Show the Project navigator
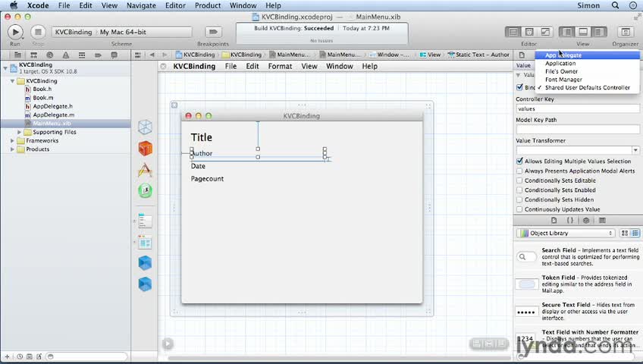The height and width of the screenshot is (364, 643). 17,55
